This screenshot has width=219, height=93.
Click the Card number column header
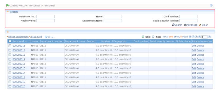tap(141, 41)
